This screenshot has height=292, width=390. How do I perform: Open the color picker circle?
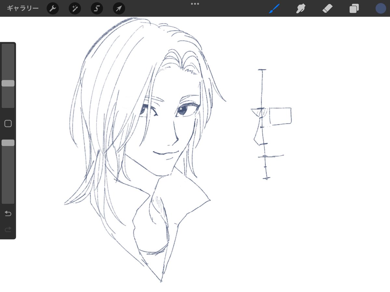coord(381,8)
